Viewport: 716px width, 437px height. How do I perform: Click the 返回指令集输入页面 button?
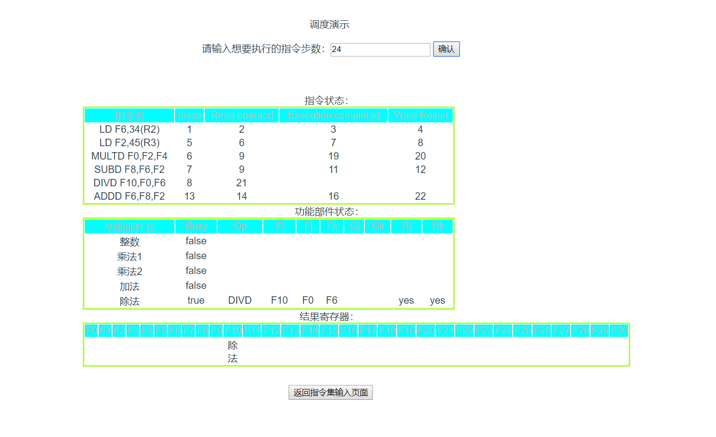click(331, 392)
